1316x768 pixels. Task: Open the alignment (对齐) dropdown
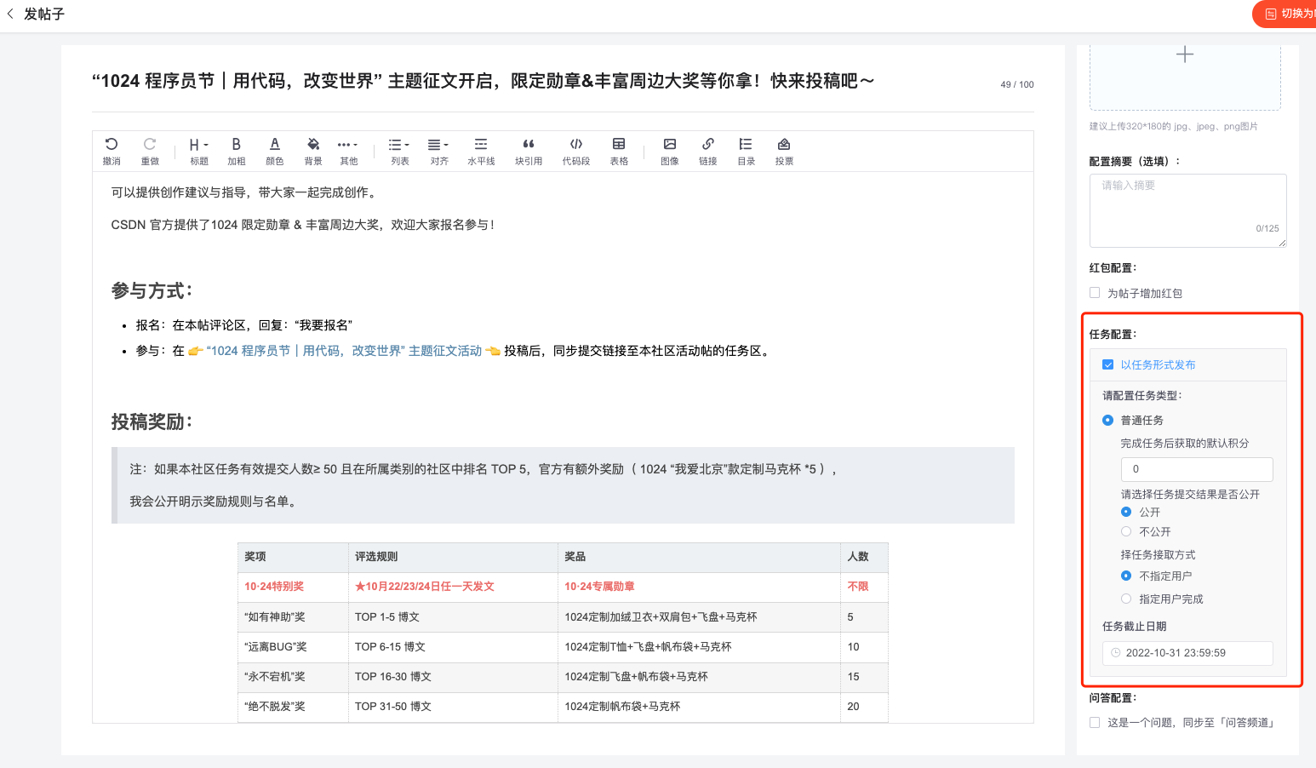pos(438,150)
